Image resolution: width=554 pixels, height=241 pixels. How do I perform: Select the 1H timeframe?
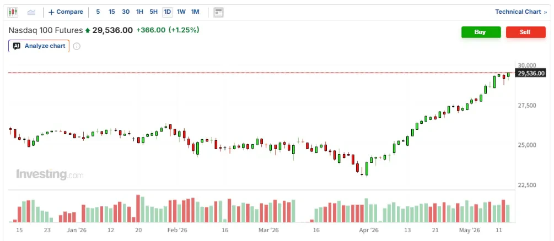coord(139,12)
